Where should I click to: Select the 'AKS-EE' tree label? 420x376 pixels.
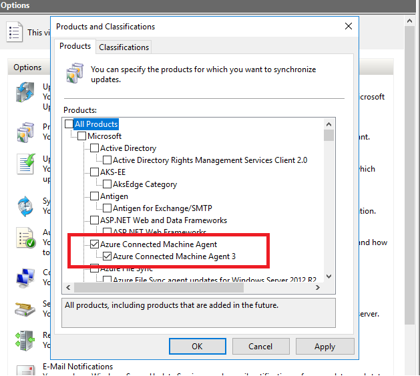113,172
